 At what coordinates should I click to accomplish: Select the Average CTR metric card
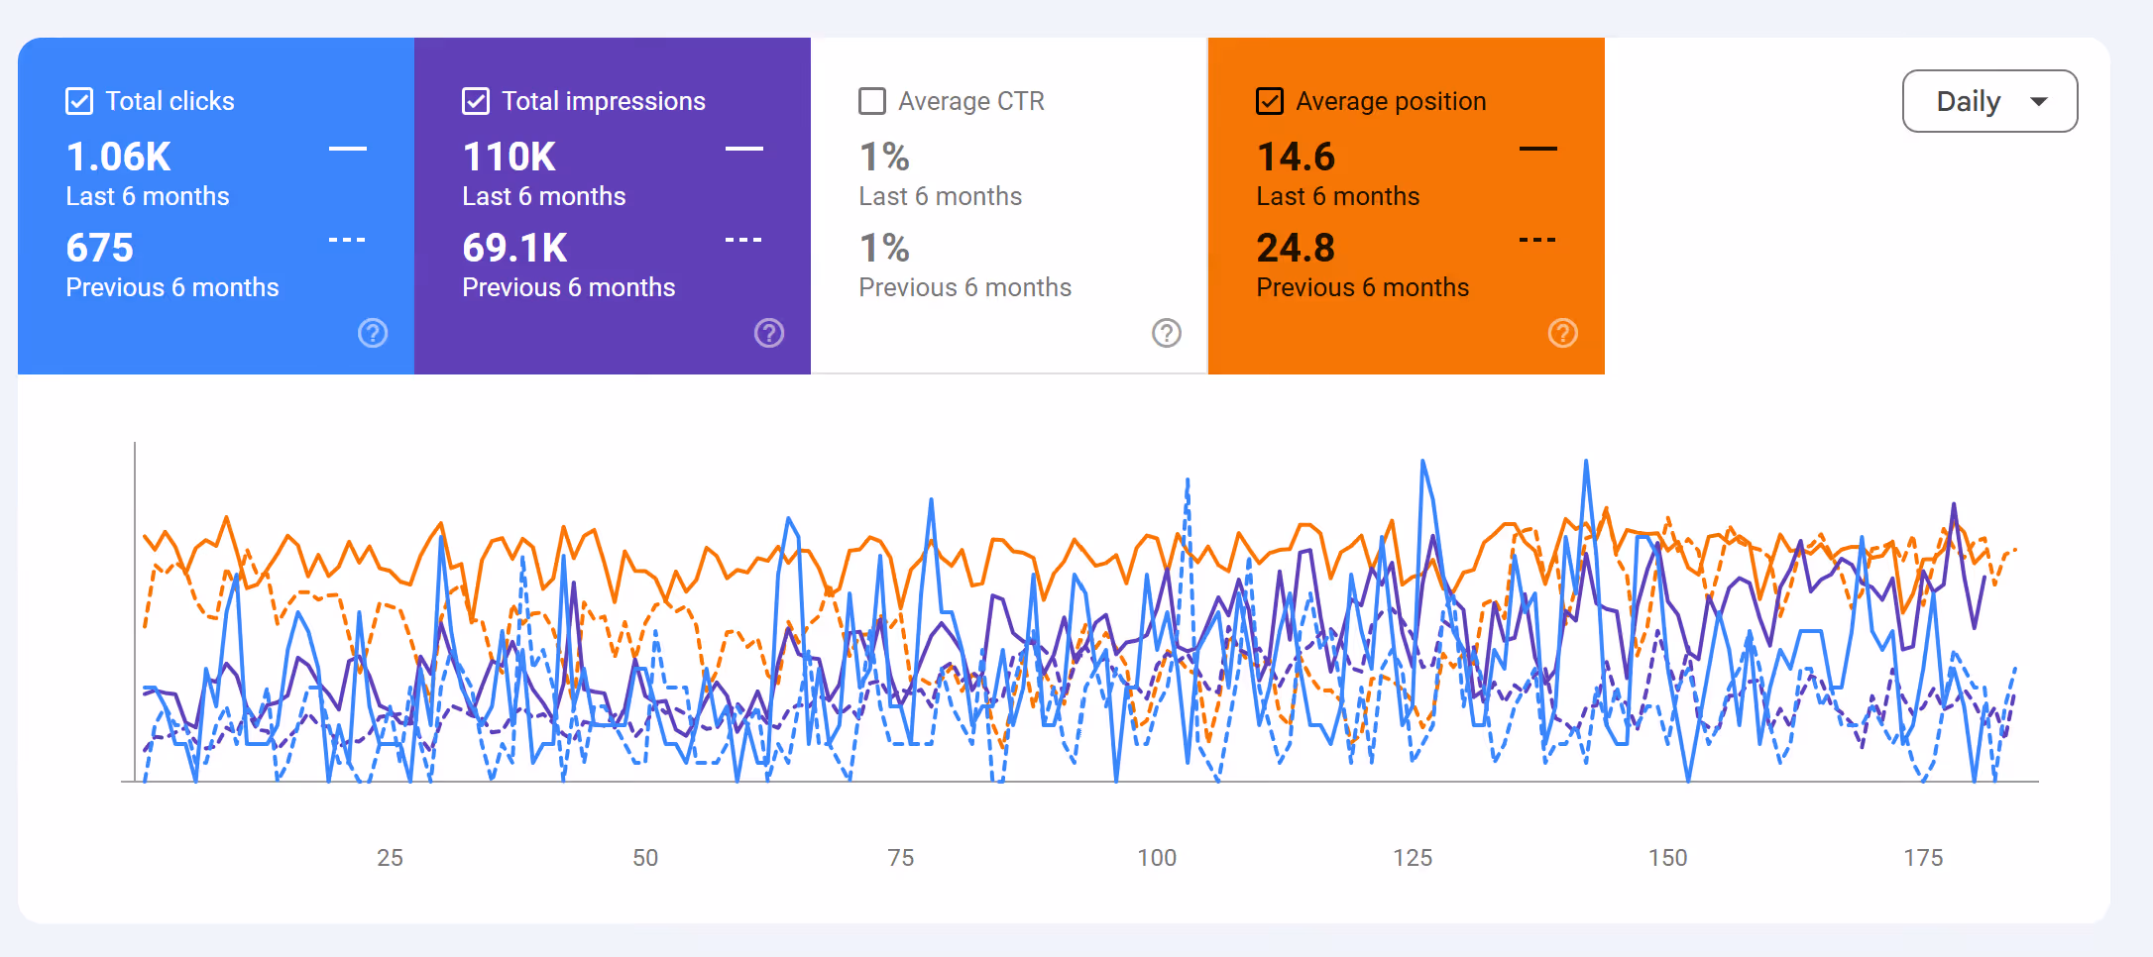click(1009, 206)
